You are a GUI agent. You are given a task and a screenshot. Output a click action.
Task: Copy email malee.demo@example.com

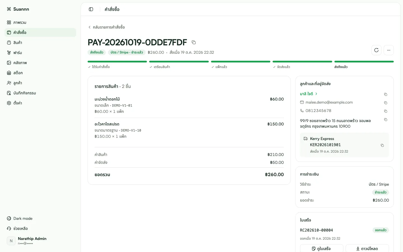386,103
